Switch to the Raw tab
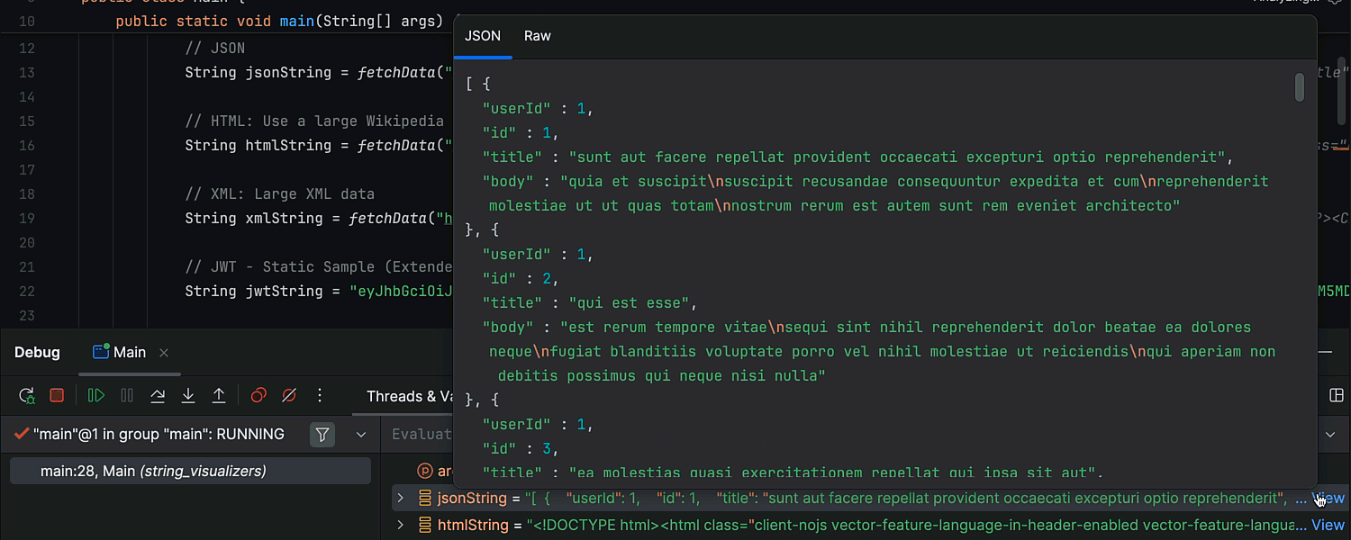This screenshot has width=1351, height=540. click(538, 36)
